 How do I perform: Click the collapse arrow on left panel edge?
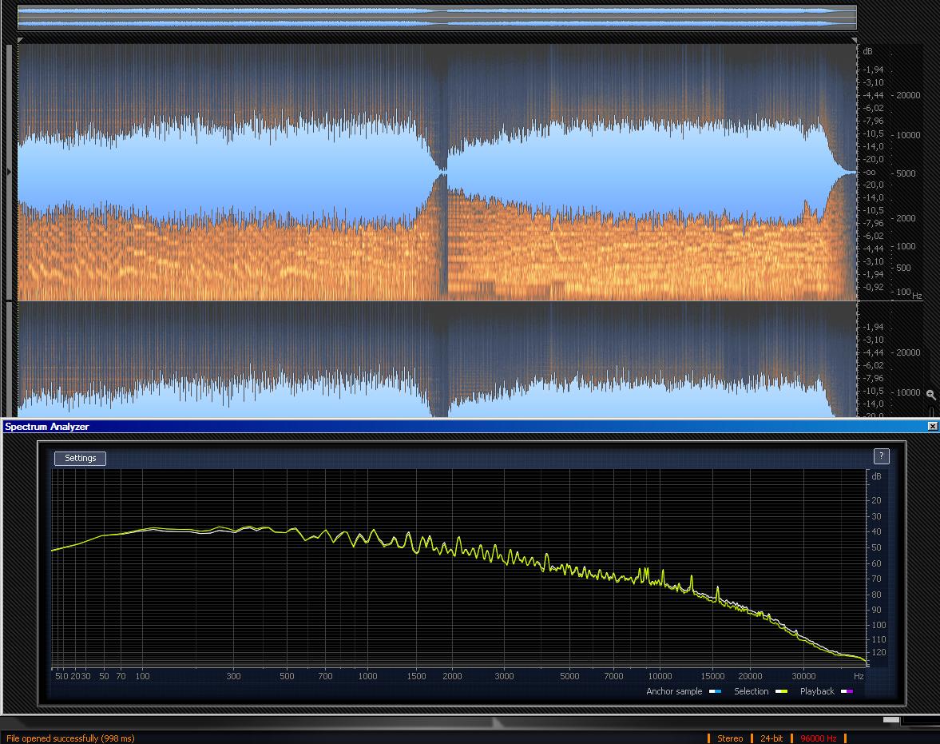pos(9,172)
